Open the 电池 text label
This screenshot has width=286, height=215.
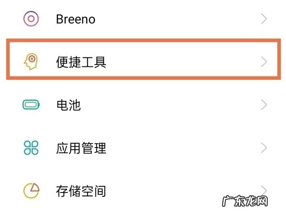[69, 105]
